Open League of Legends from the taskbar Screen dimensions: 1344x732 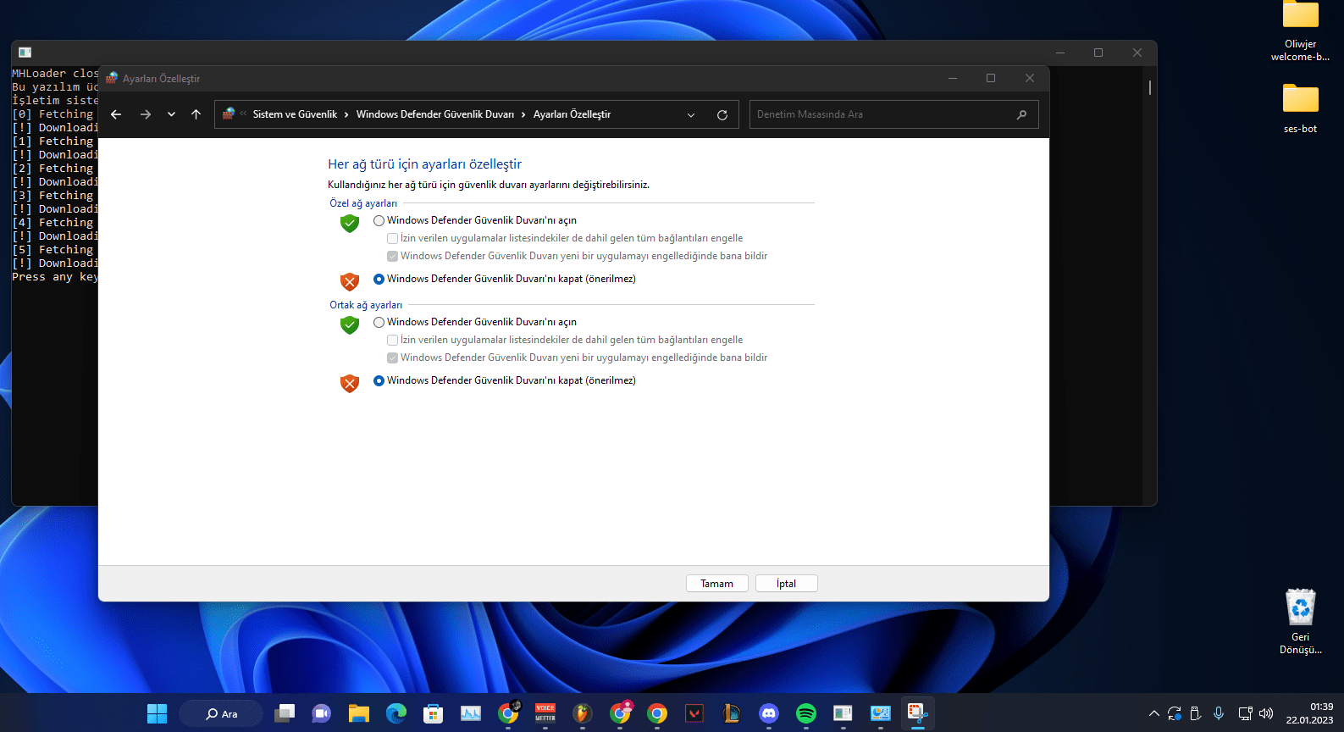click(732, 713)
